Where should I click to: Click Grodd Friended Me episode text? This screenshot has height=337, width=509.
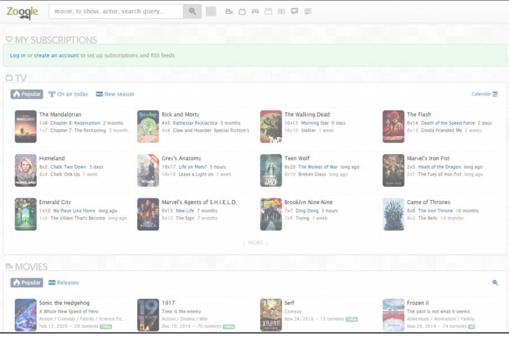point(441,131)
